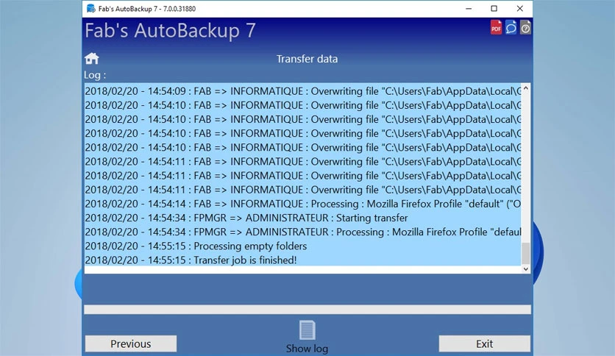Click the Show log document icon
Screen dimensions: 615x356
pos(307,330)
